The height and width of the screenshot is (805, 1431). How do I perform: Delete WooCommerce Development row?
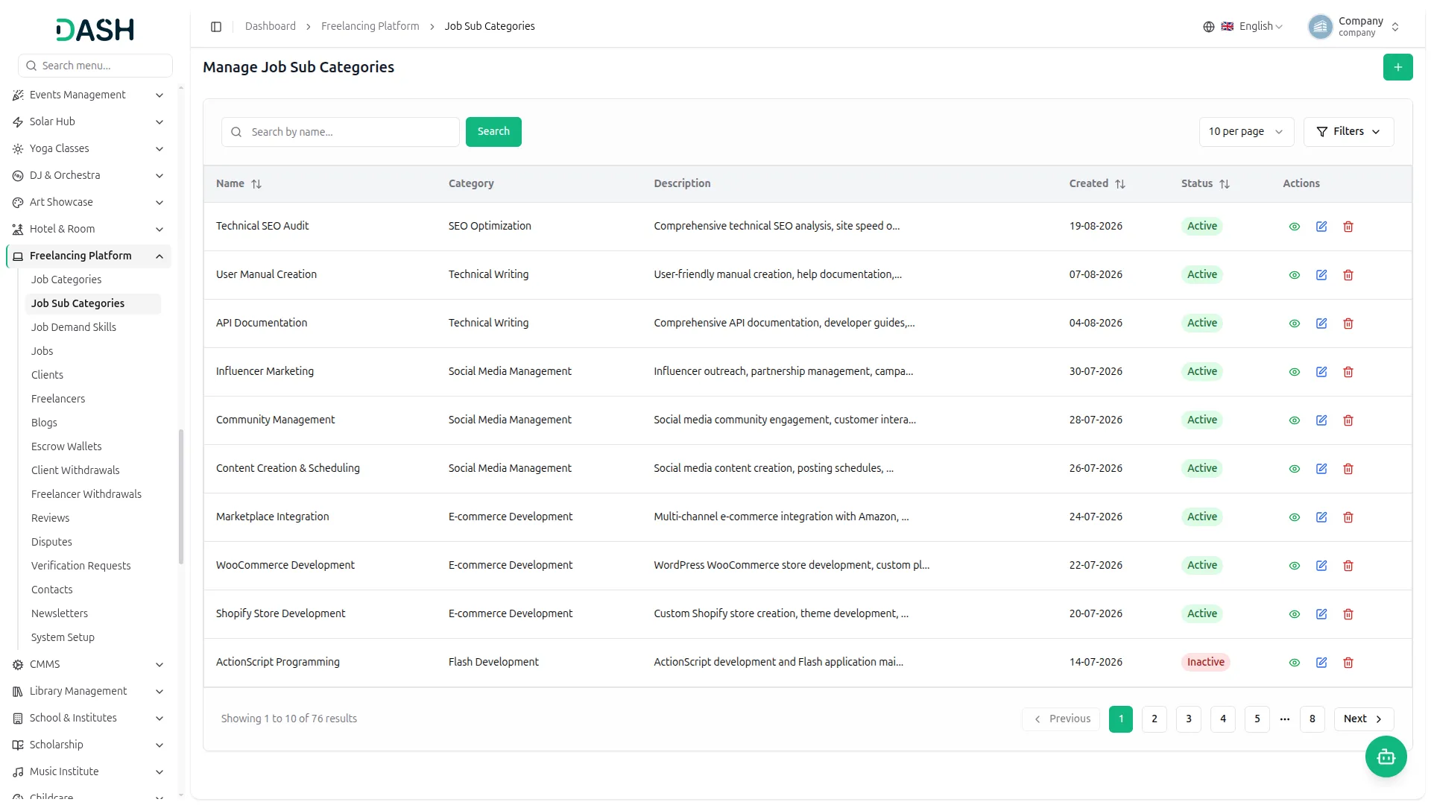tap(1348, 566)
